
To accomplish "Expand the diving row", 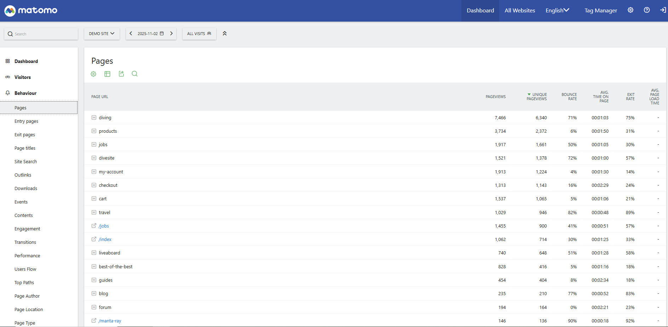I will point(94,117).
